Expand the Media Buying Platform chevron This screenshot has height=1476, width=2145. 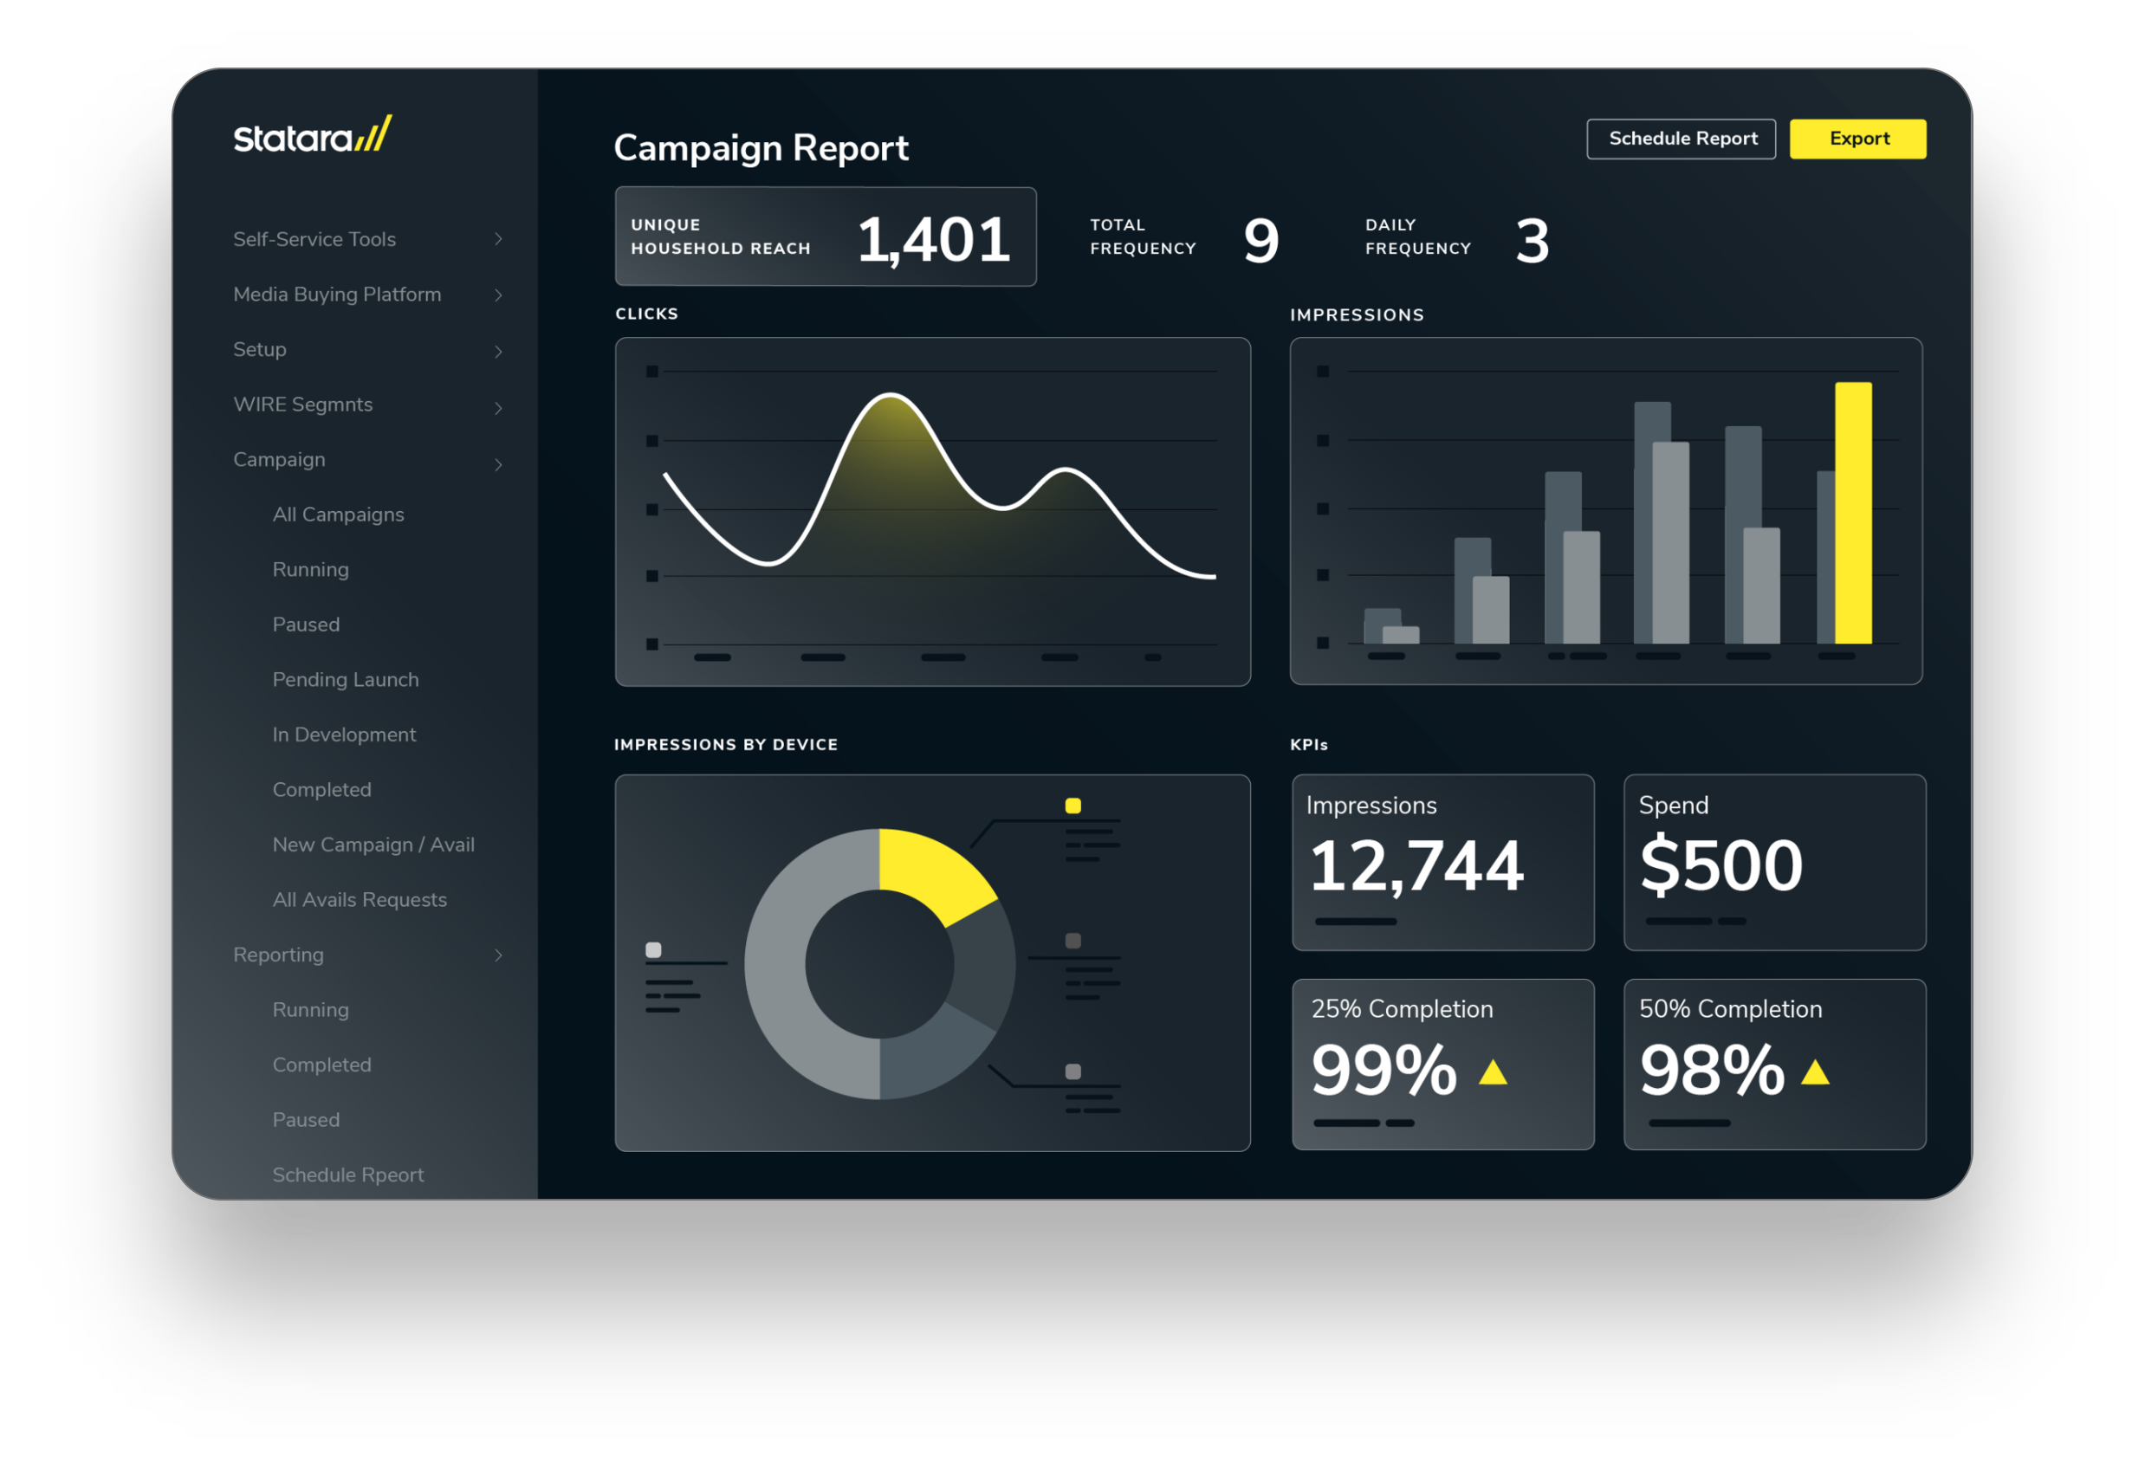coord(501,295)
